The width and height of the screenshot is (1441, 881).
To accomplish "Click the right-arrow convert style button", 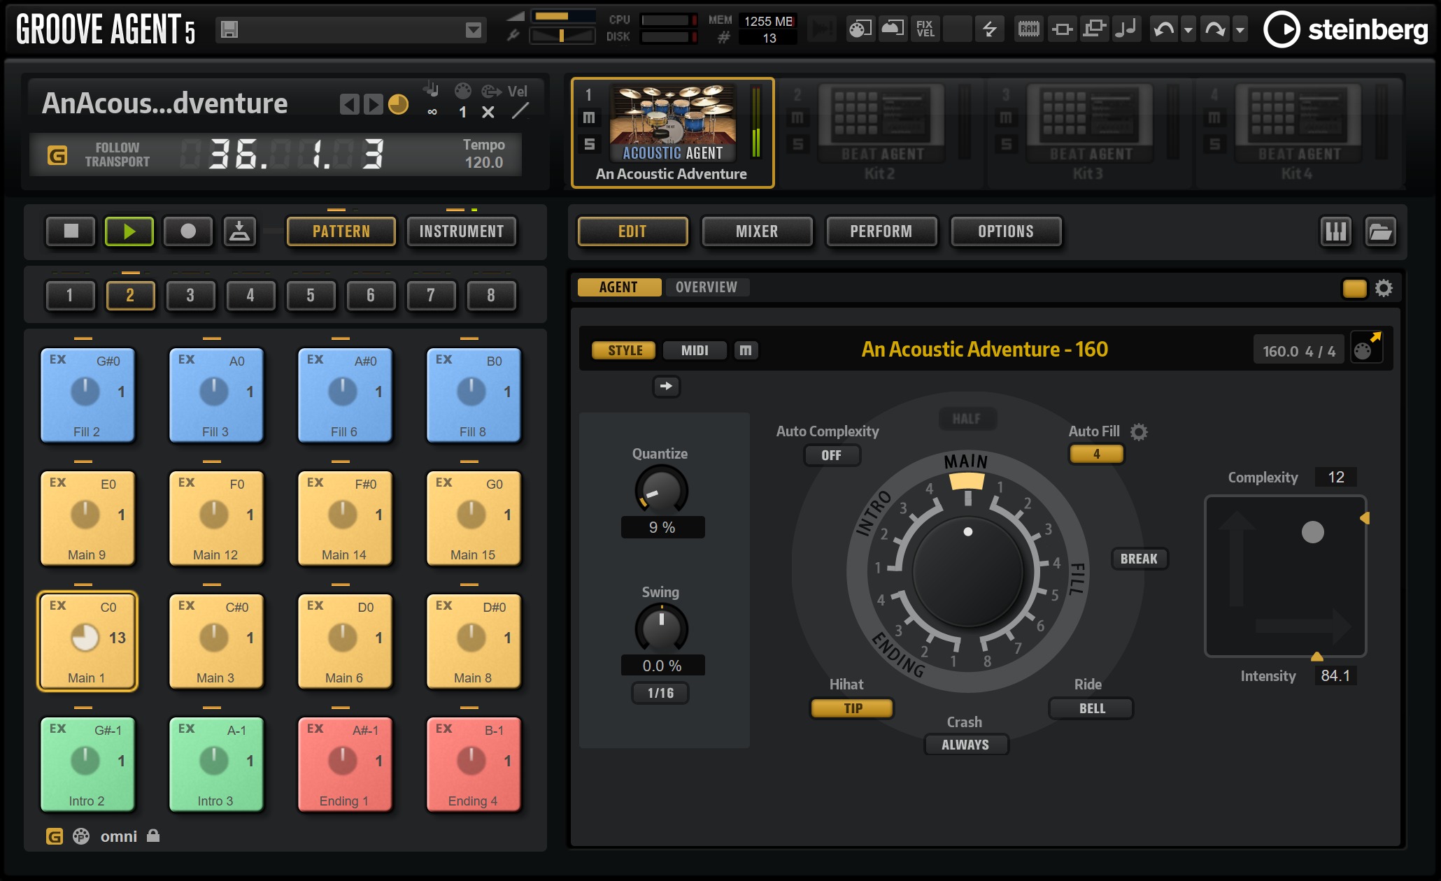I will [x=666, y=386].
